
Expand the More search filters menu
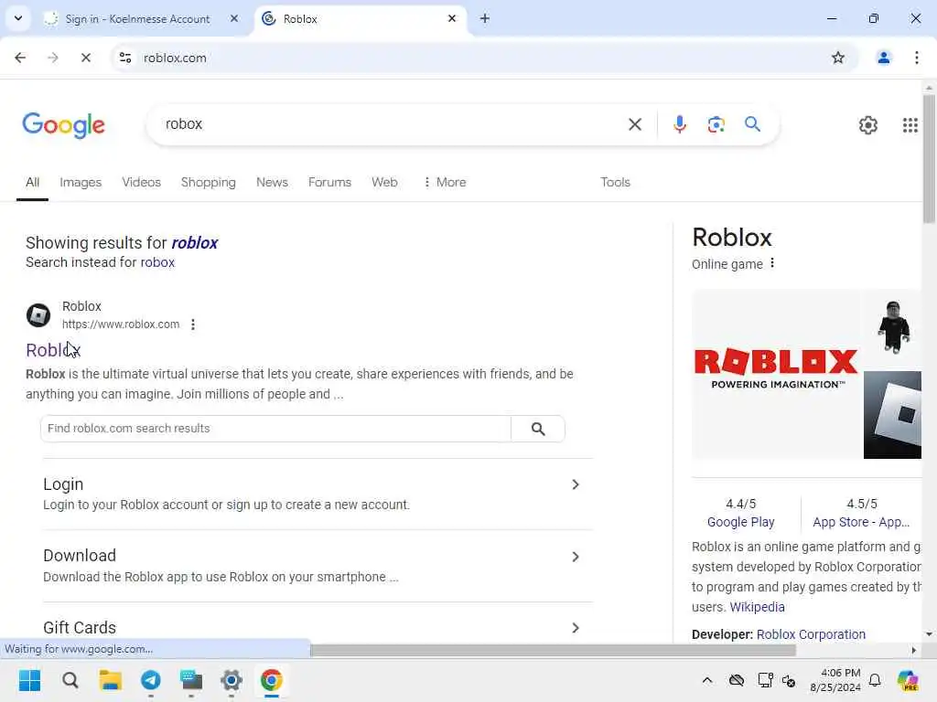click(444, 182)
